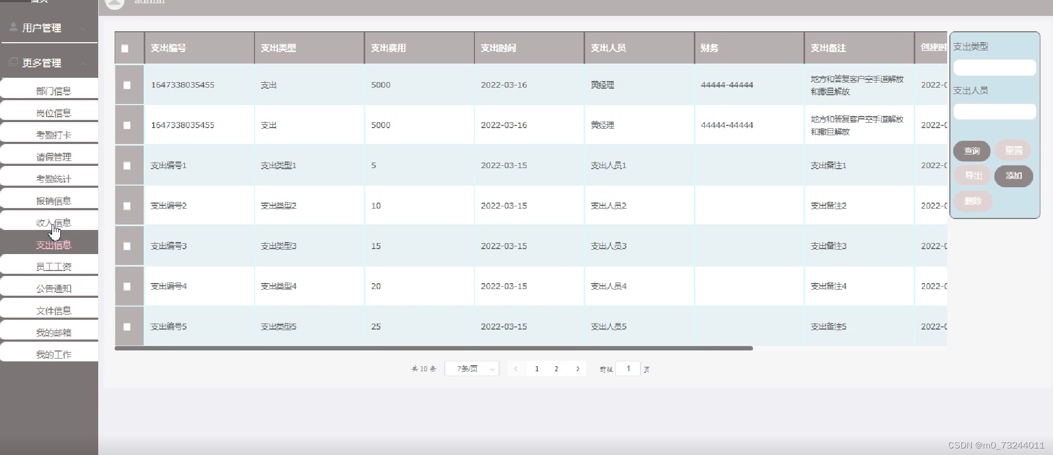The image size is (1053, 455).
Task: Click the 支出时间 column header
Action: (x=529, y=48)
